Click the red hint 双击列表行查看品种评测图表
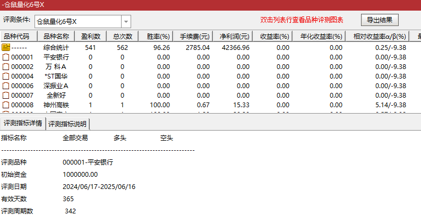Image resolution: width=421 pixels, height=215 pixels. (x=302, y=20)
